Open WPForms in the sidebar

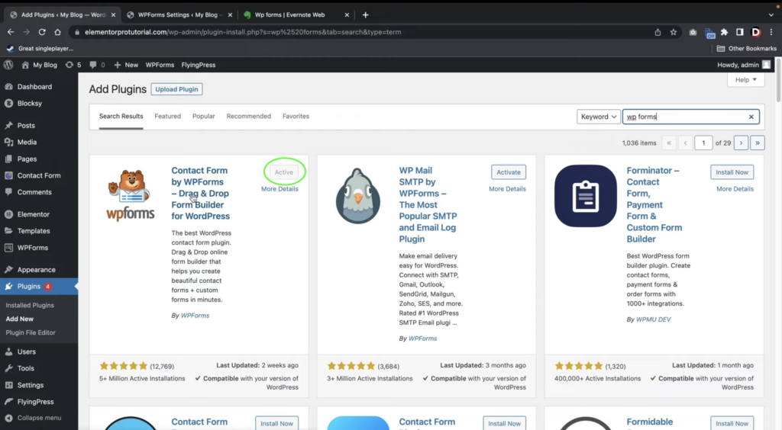(x=32, y=247)
